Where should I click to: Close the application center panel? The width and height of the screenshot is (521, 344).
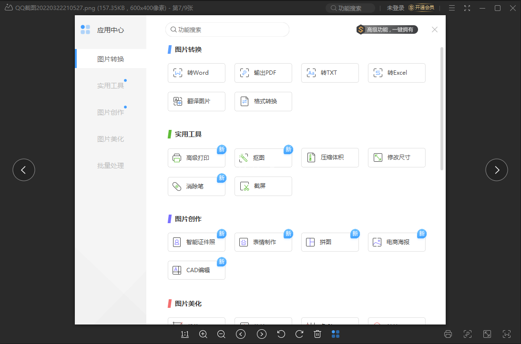(435, 29)
